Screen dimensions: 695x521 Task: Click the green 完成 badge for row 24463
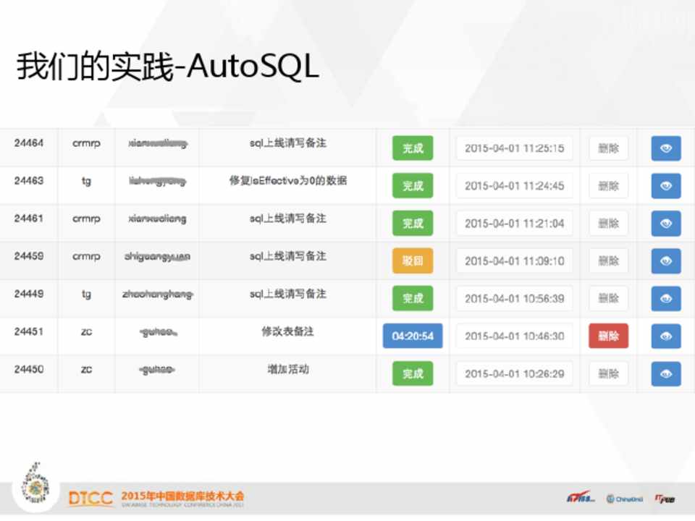(413, 186)
